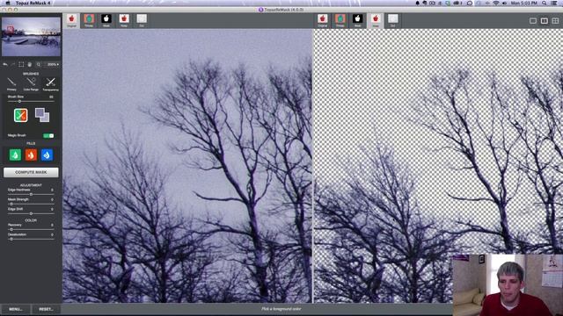The height and width of the screenshot is (316, 563).
Task: Switch right pane to Keep view
Action: (376, 20)
